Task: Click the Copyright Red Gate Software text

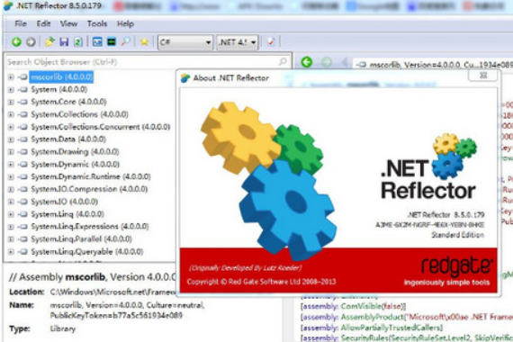Action: [261, 282]
